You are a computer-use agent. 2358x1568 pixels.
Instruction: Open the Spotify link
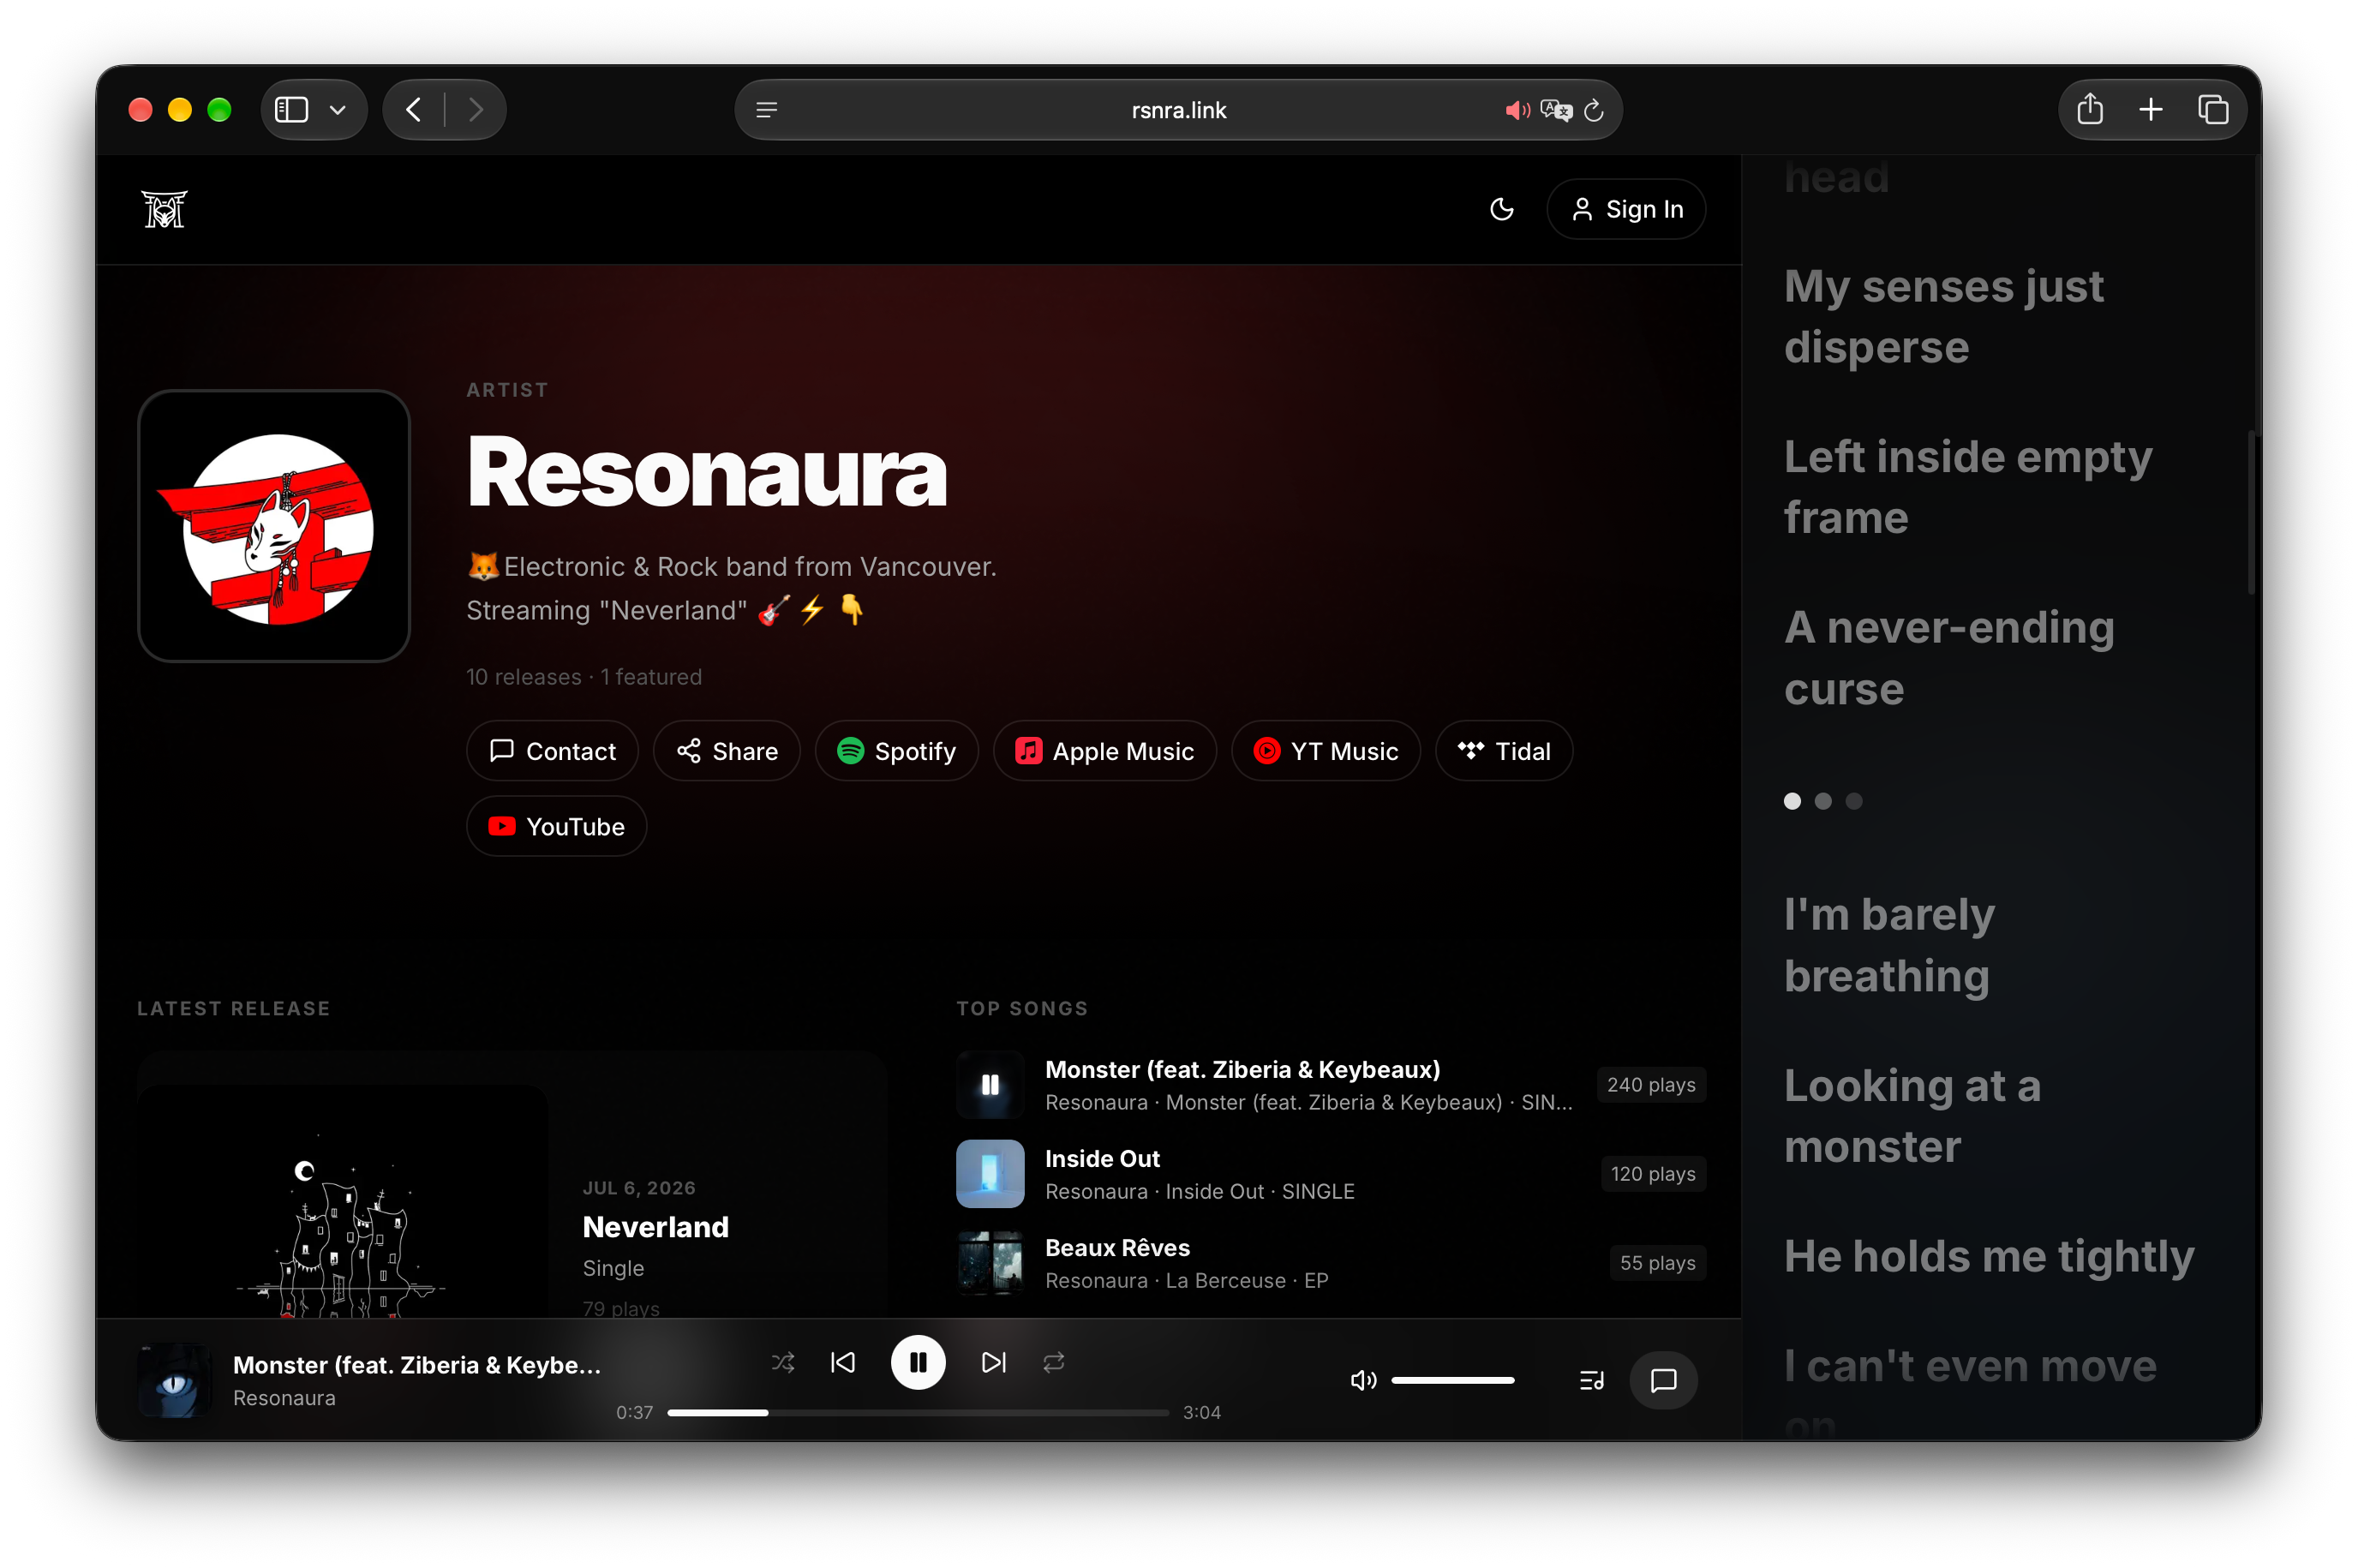point(897,751)
